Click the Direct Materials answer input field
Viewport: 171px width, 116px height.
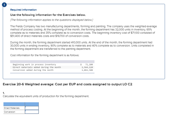coord(32,108)
